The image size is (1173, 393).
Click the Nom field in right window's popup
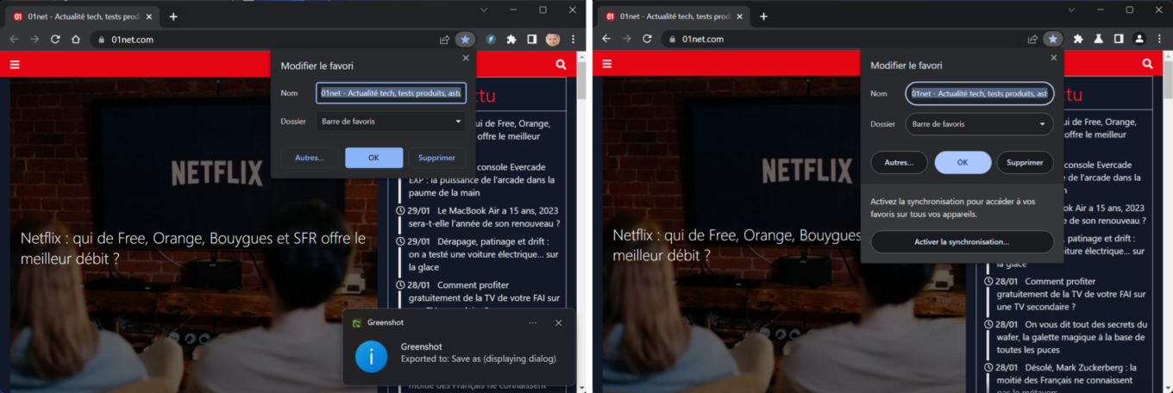tap(979, 93)
